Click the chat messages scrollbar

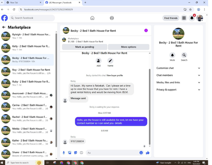150,107
